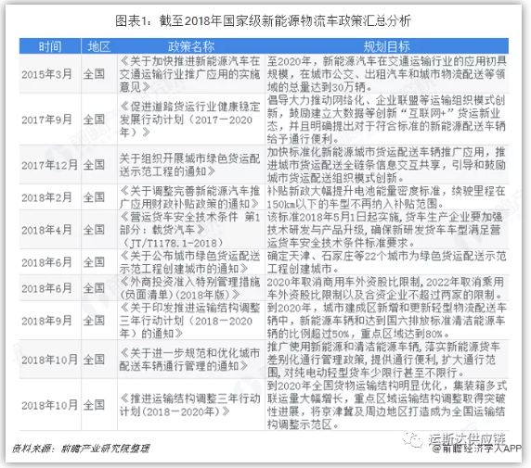Viewport: 531px width, 468px height.
Task: Click target text about 150km 续驶里程
Action: [x=387, y=197]
